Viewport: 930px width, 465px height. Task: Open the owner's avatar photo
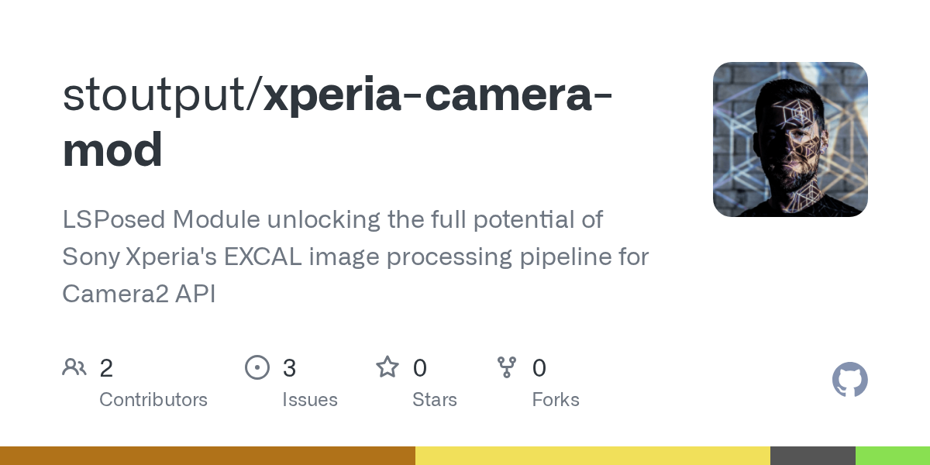(x=790, y=139)
